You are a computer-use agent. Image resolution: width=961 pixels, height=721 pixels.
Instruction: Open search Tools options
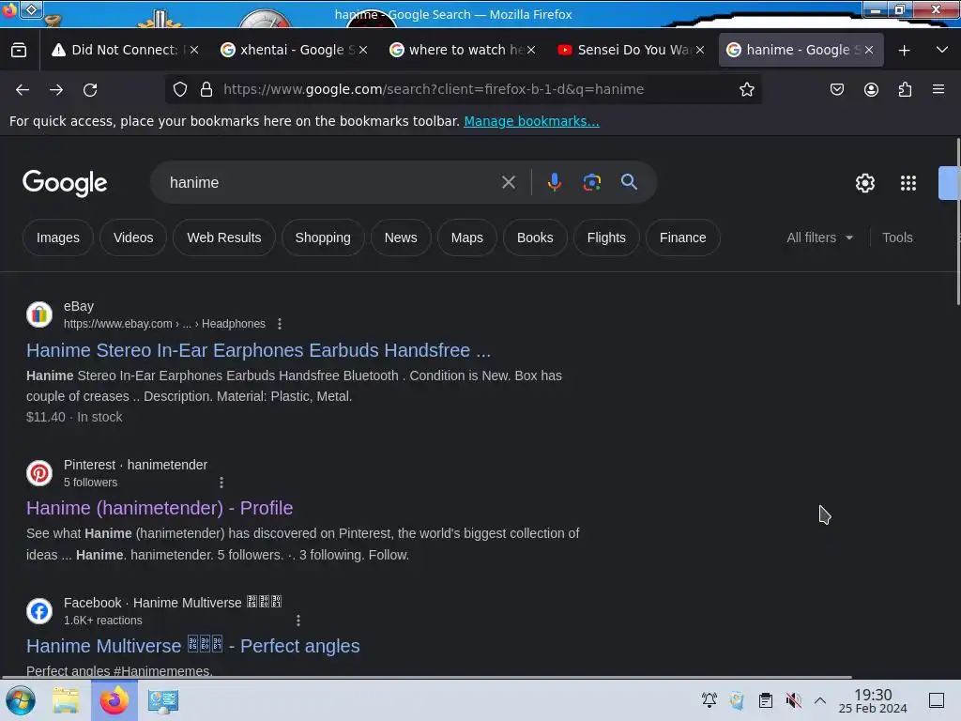pos(897,238)
